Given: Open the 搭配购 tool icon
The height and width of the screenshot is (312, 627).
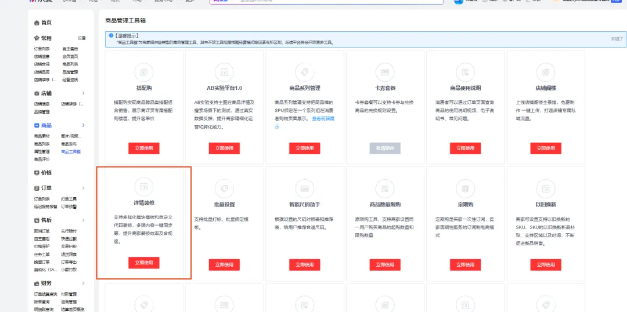Looking at the screenshot, I should [x=143, y=72].
